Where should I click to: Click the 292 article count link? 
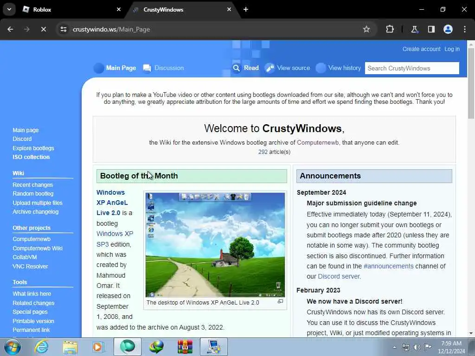click(263, 152)
